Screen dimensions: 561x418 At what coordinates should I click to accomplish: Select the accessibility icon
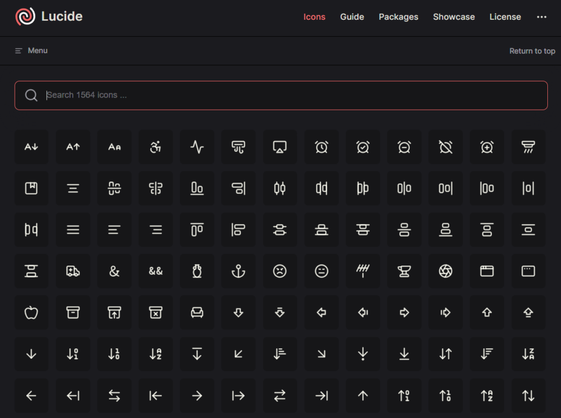156,146
